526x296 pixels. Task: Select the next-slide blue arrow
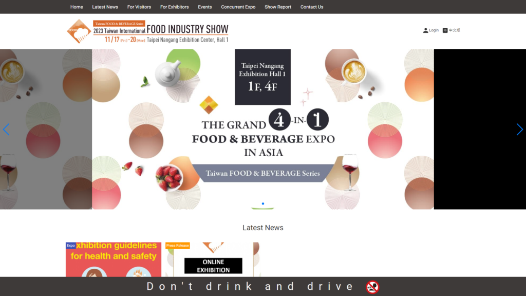coord(519,129)
